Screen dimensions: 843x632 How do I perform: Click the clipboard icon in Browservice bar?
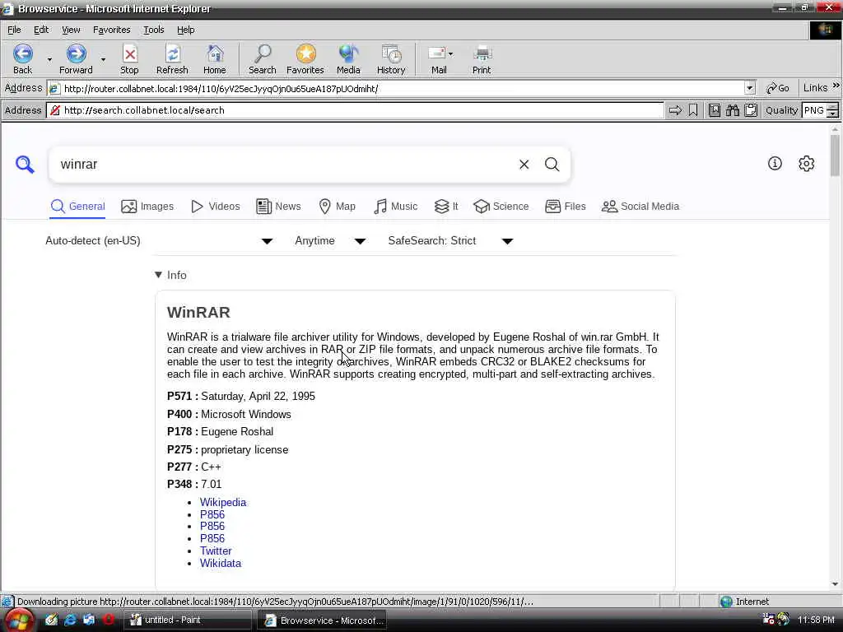pyautogui.click(x=751, y=110)
